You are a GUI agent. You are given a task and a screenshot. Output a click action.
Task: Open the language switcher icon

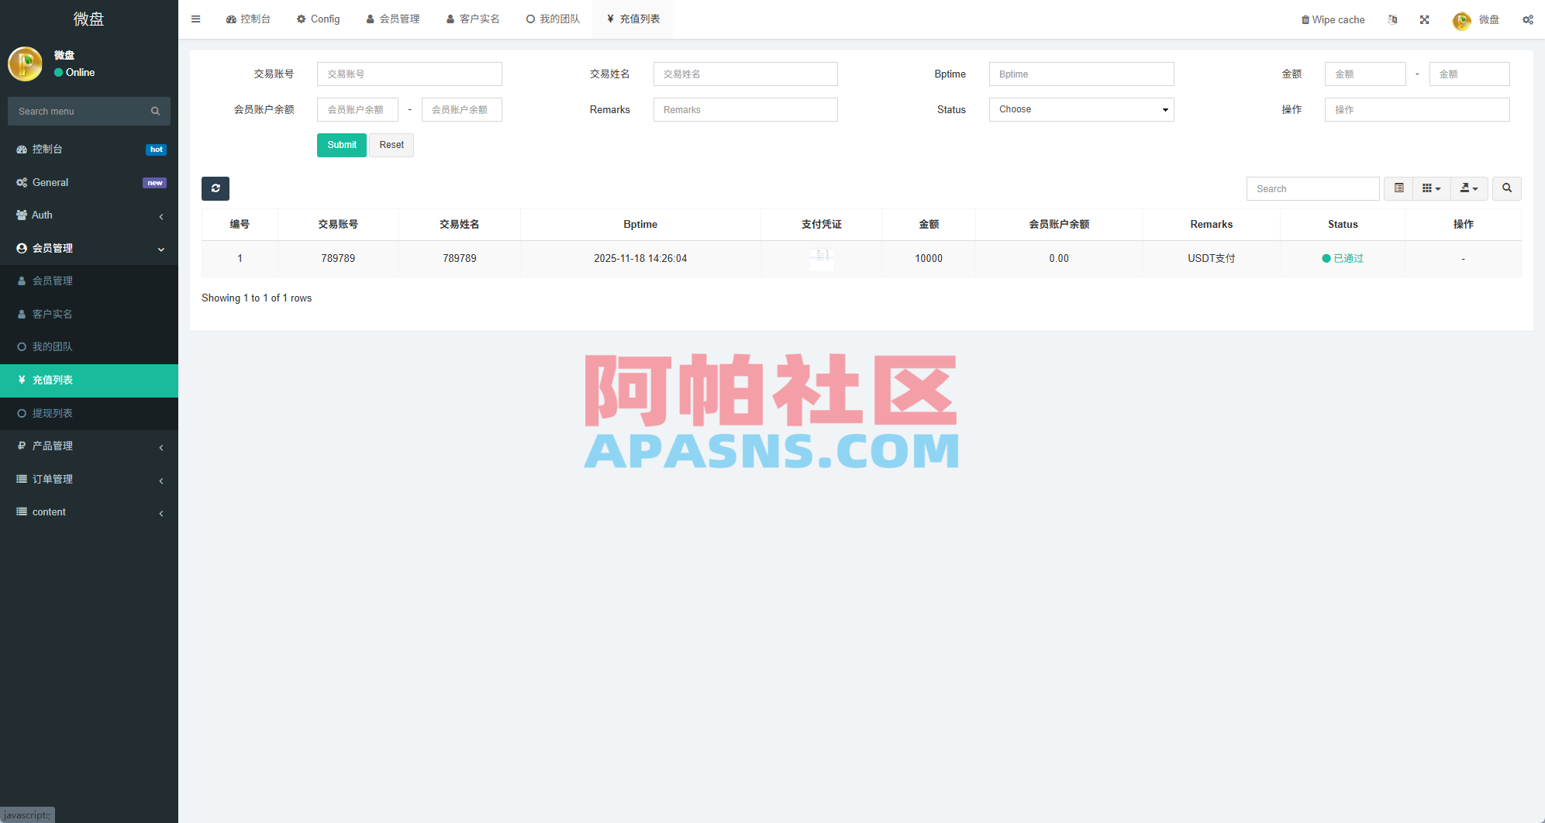1393,19
